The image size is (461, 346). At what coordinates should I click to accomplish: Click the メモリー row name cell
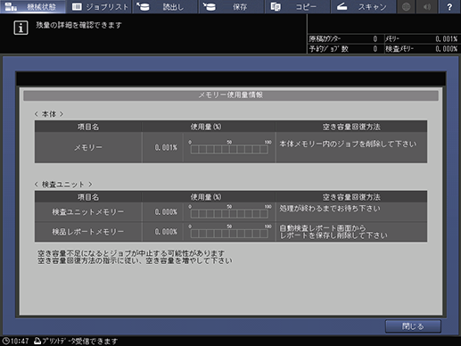88,147
